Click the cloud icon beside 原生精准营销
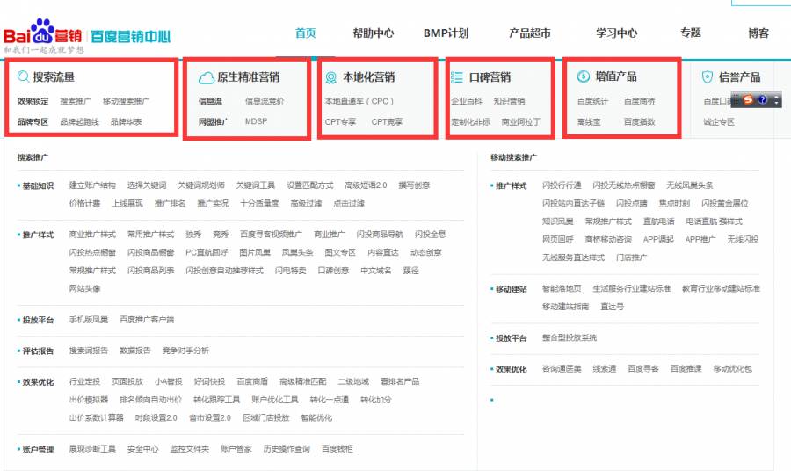This screenshot has height=471, width=791. coord(207,77)
